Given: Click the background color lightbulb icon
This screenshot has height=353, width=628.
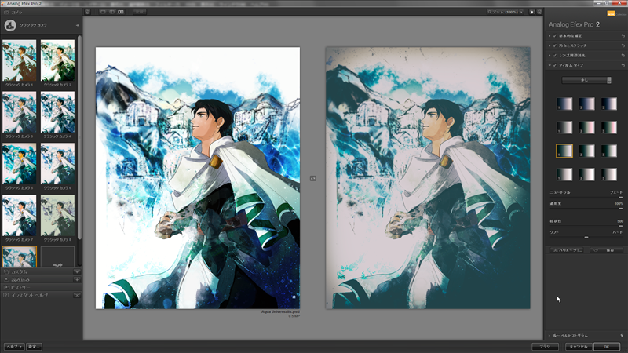Looking at the screenshot, I should (532, 12).
